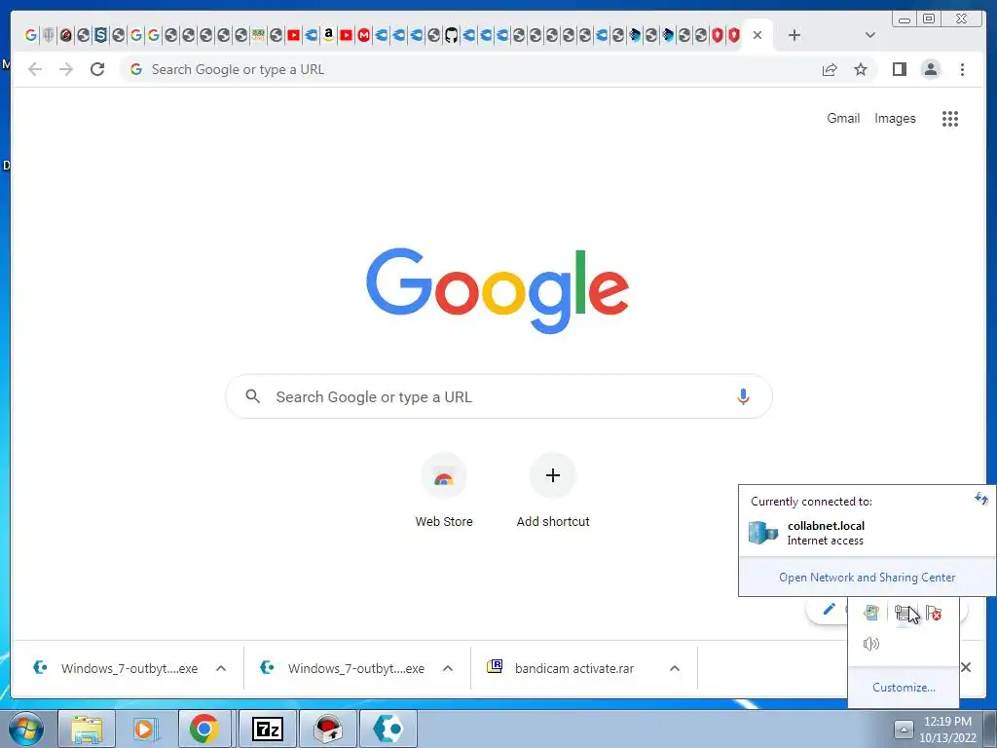This screenshot has height=748, width=997.
Task: Select the collabnet.local network entry
Action: (867, 533)
